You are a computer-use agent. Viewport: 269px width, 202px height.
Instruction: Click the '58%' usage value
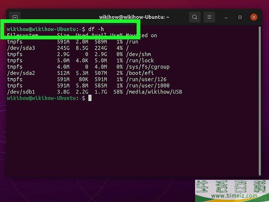[x=118, y=92]
